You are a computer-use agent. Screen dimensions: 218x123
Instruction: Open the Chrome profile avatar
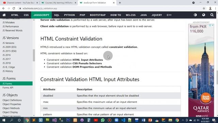[x=210, y=8]
